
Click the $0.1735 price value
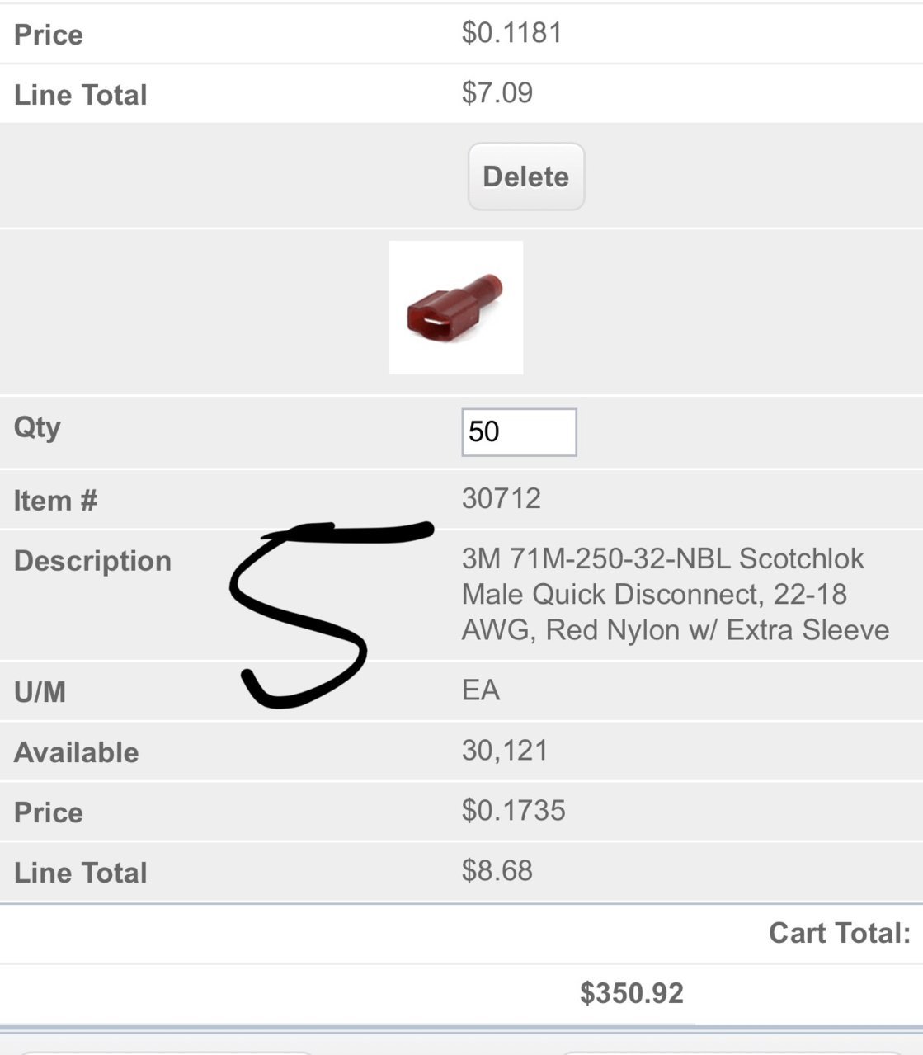tap(514, 810)
